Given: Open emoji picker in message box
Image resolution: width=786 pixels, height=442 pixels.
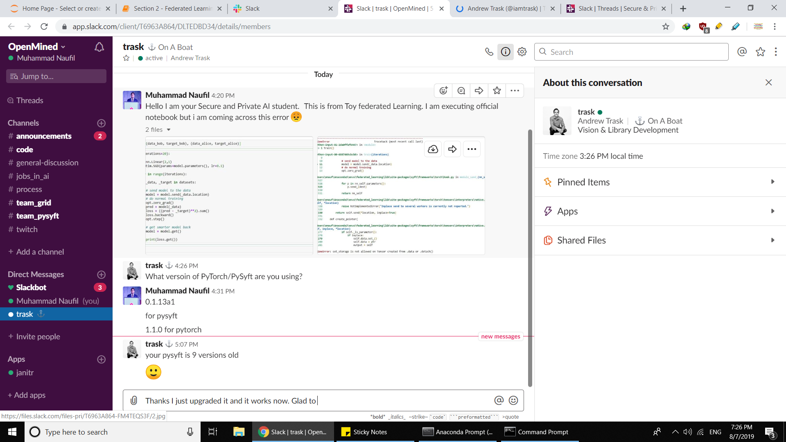Looking at the screenshot, I should (513, 400).
